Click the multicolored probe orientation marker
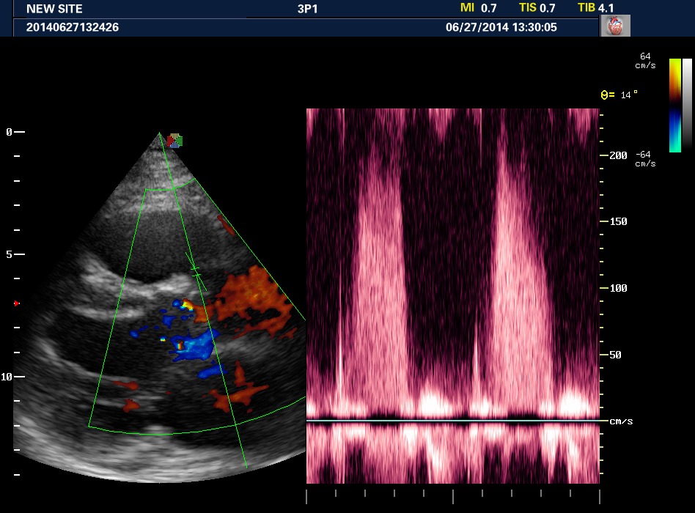Screen dimensions: 695x513 [174, 140]
